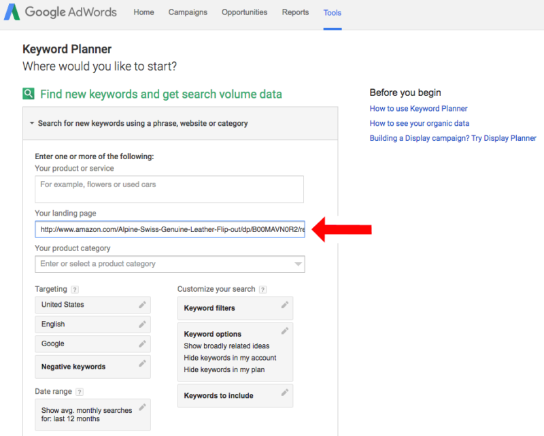The image size is (544, 436).
Task: Open the product category dropdown arrow
Action: (298, 264)
